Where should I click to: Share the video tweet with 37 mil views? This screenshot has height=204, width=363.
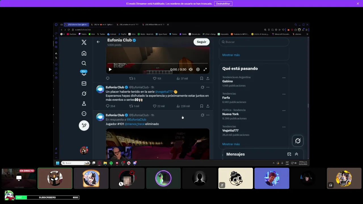coord(208,78)
